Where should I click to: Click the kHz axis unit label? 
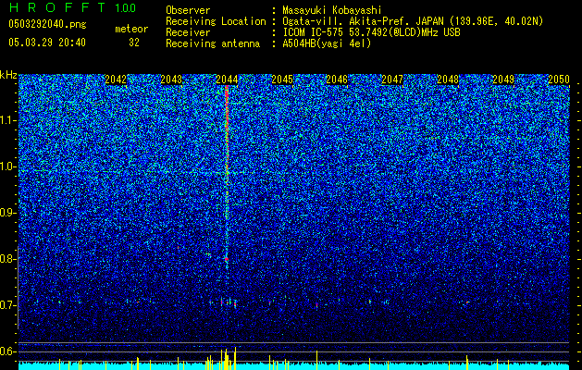(x=8, y=75)
